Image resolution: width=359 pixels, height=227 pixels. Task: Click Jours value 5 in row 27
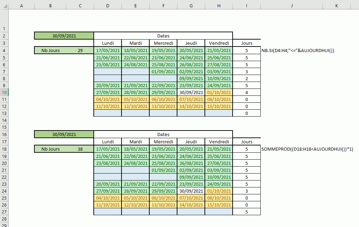247,212
